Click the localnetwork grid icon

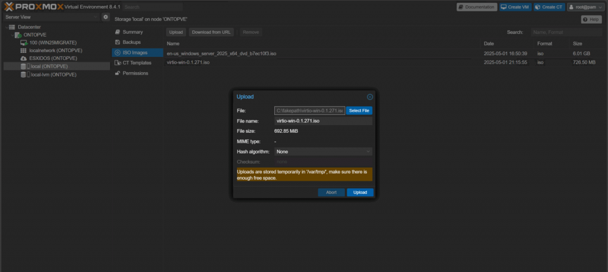coord(23,50)
